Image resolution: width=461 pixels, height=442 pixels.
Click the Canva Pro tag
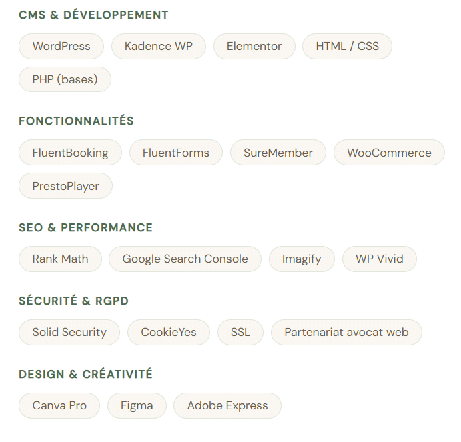tap(59, 405)
